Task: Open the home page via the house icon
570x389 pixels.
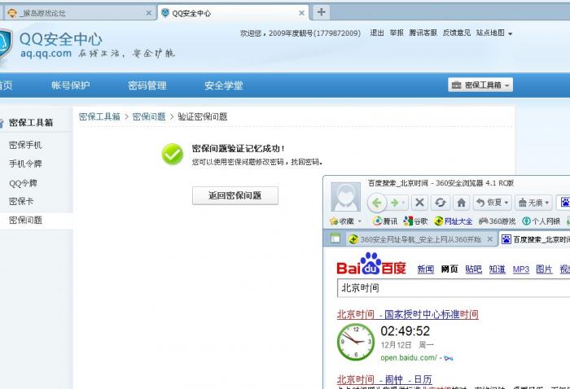Action: pyautogui.click(x=462, y=203)
